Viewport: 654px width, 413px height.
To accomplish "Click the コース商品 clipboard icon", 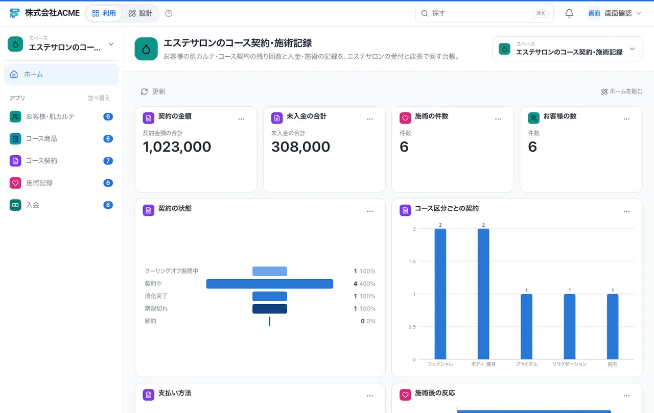I will tap(15, 138).
